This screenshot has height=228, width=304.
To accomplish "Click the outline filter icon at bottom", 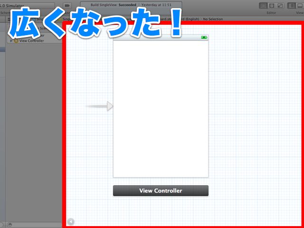I will (x=10, y=225).
